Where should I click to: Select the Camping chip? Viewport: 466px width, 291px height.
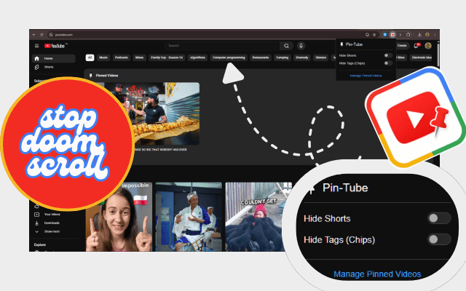(x=282, y=57)
